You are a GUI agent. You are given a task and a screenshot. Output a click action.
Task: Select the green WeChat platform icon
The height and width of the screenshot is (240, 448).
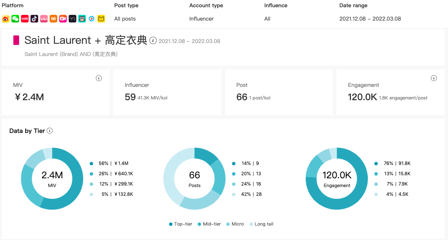(x=15, y=19)
